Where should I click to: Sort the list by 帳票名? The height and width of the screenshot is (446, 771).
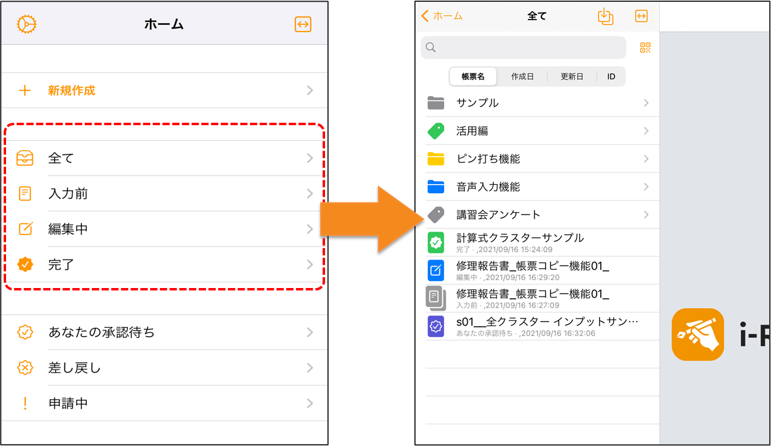[473, 77]
